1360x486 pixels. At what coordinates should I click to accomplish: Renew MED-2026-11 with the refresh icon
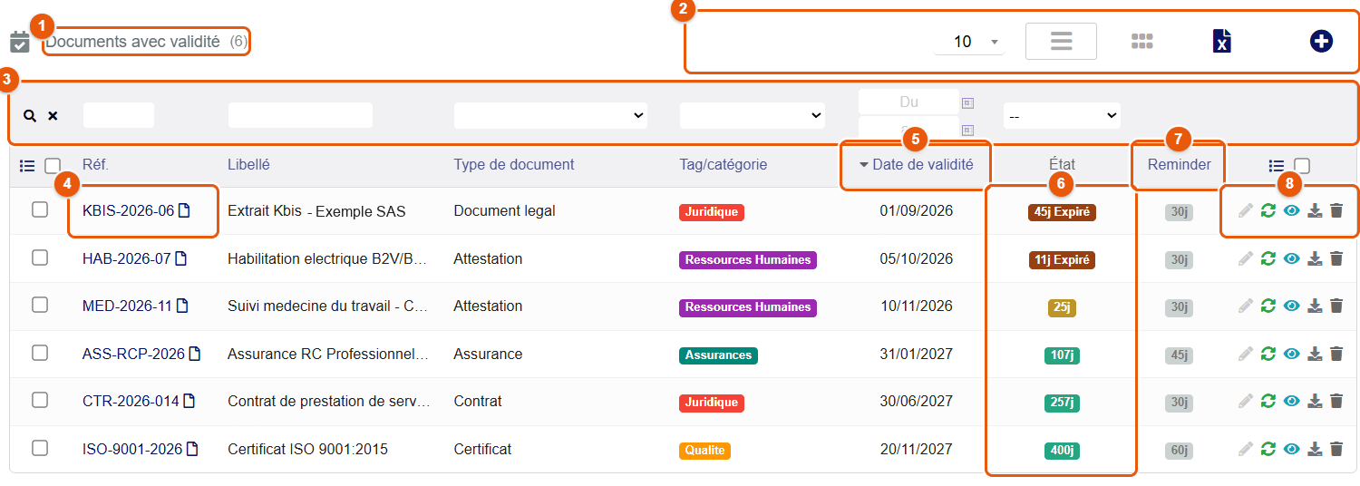(1268, 306)
